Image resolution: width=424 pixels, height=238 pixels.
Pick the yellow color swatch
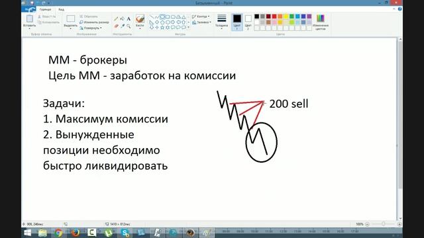point(286,17)
